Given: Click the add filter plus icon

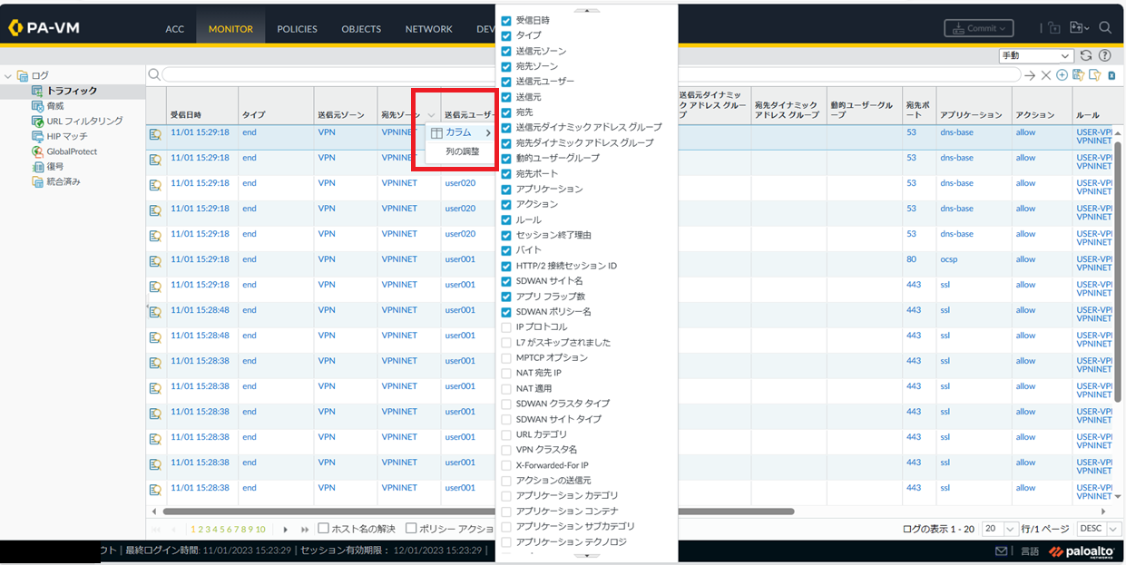Looking at the screenshot, I should pos(1062,75).
